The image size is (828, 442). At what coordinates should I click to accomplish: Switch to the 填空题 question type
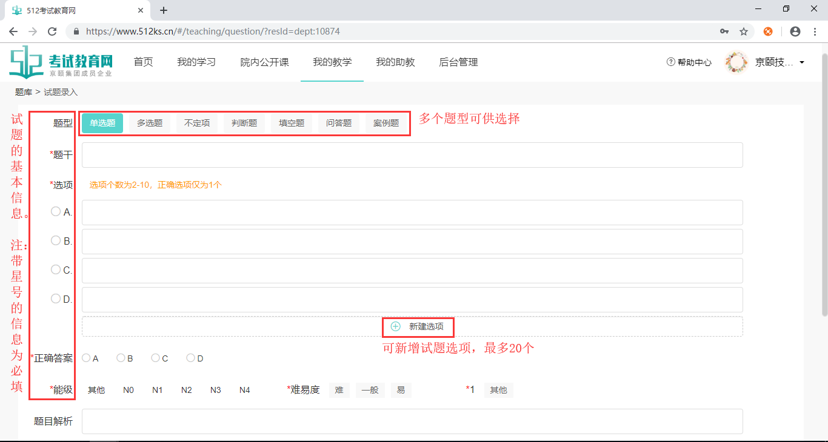point(291,122)
